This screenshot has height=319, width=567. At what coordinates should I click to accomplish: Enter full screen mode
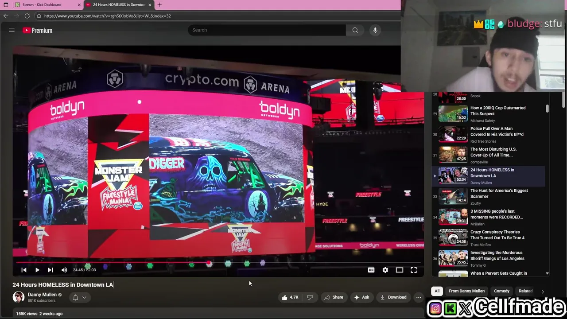414,270
